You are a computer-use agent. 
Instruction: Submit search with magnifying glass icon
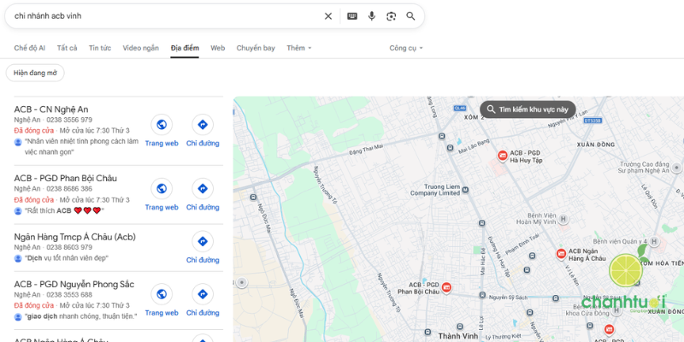[x=410, y=16]
